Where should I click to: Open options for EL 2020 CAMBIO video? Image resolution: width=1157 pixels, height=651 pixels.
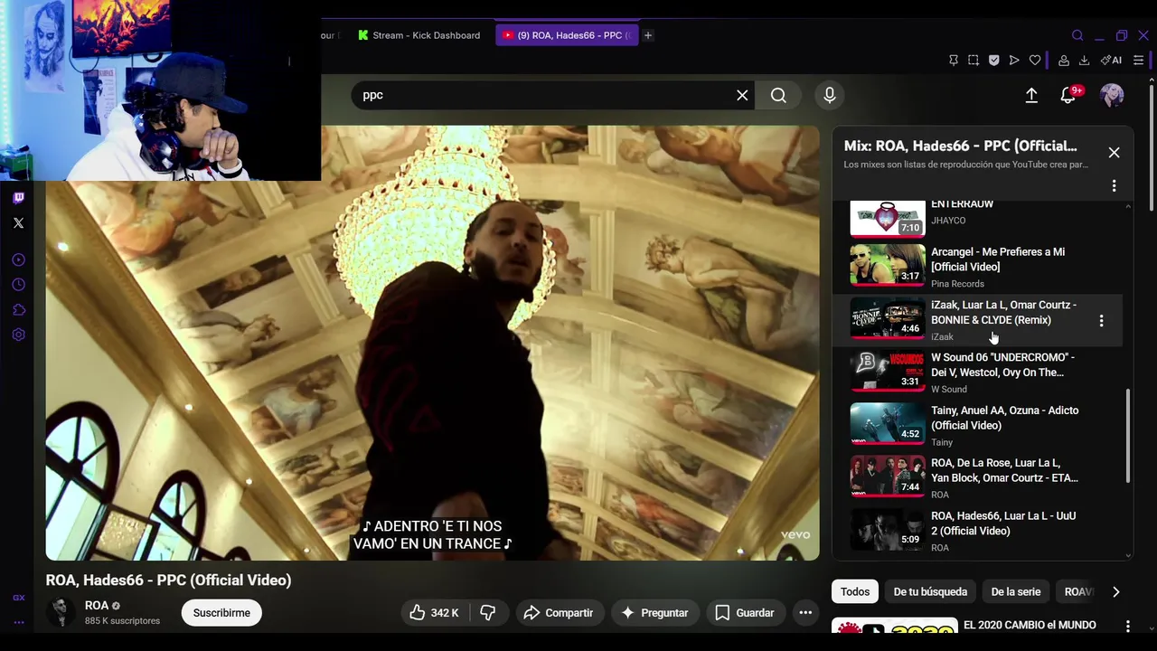(x=1127, y=626)
